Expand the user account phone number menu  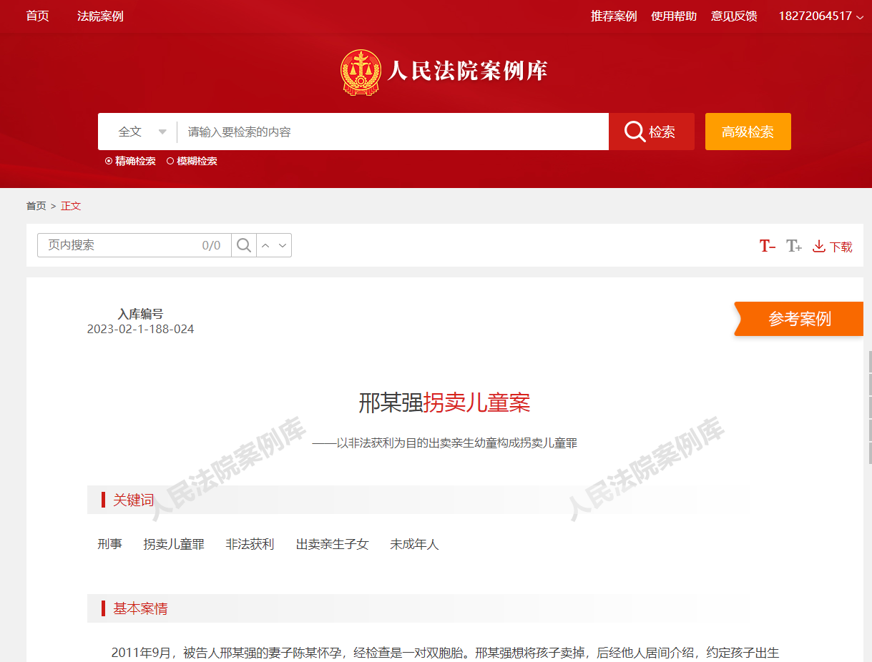[x=820, y=16]
